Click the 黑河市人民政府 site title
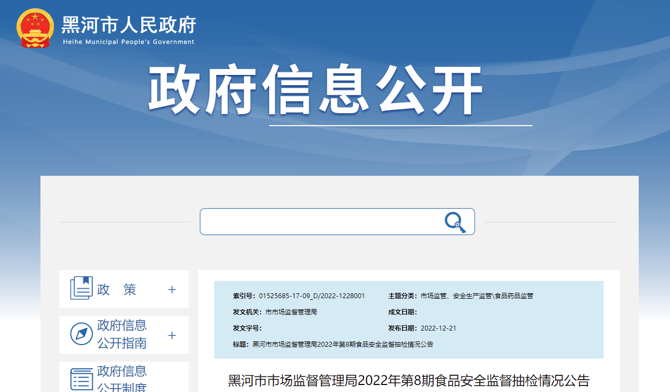 (128, 25)
